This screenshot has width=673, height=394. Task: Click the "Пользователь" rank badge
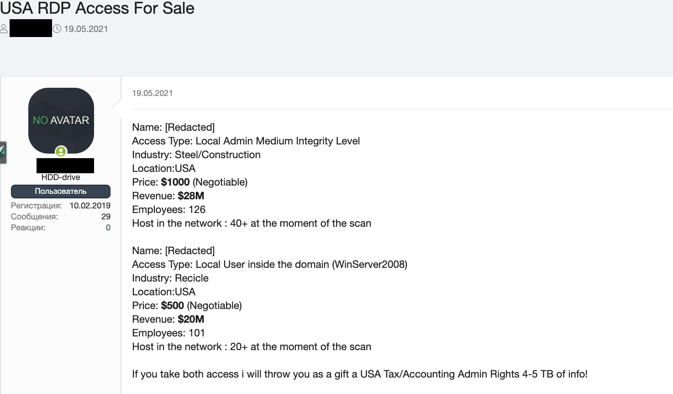click(61, 192)
